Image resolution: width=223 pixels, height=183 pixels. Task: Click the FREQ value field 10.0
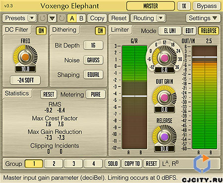click(x=25, y=69)
